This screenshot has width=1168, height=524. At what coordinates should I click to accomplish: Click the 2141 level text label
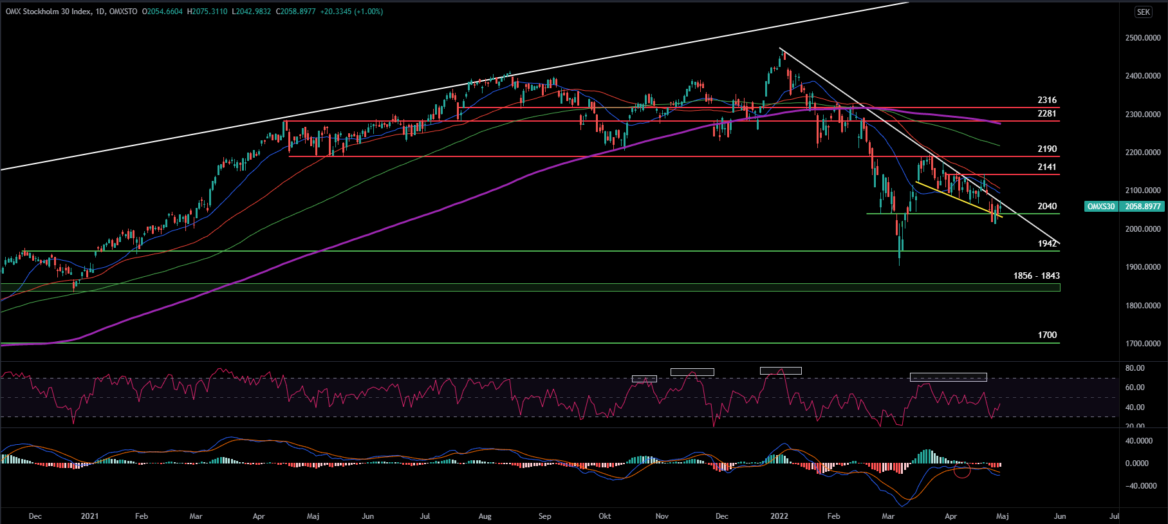point(1047,167)
